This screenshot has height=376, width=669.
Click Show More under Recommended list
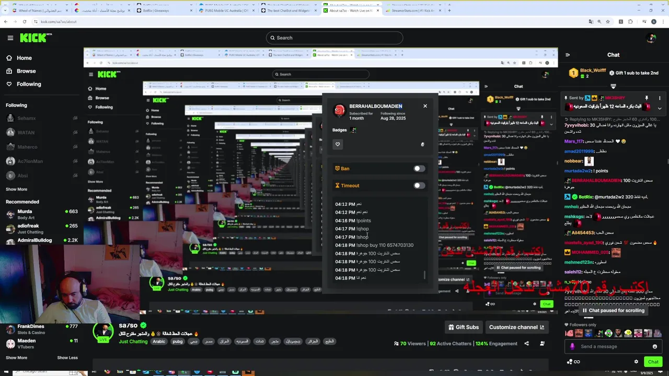click(x=16, y=358)
